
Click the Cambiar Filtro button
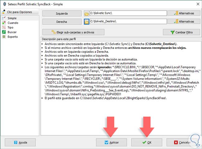181,32
